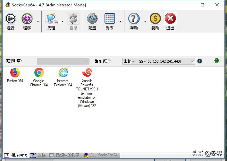Open the 帮助 (Help) question icon
Image resolution: width=227 pixels, height=161 pixels.
coord(134,19)
